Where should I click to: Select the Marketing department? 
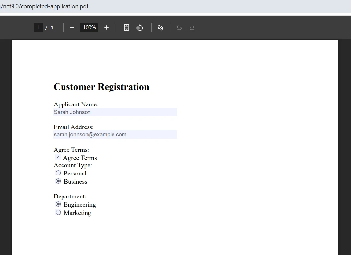[58, 212]
